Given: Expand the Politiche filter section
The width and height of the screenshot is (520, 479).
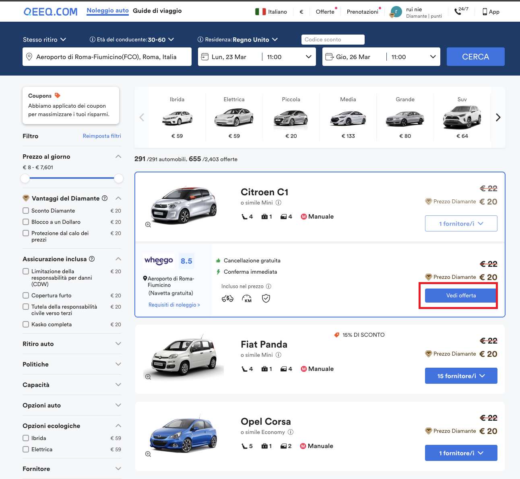Looking at the screenshot, I should pos(72,364).
